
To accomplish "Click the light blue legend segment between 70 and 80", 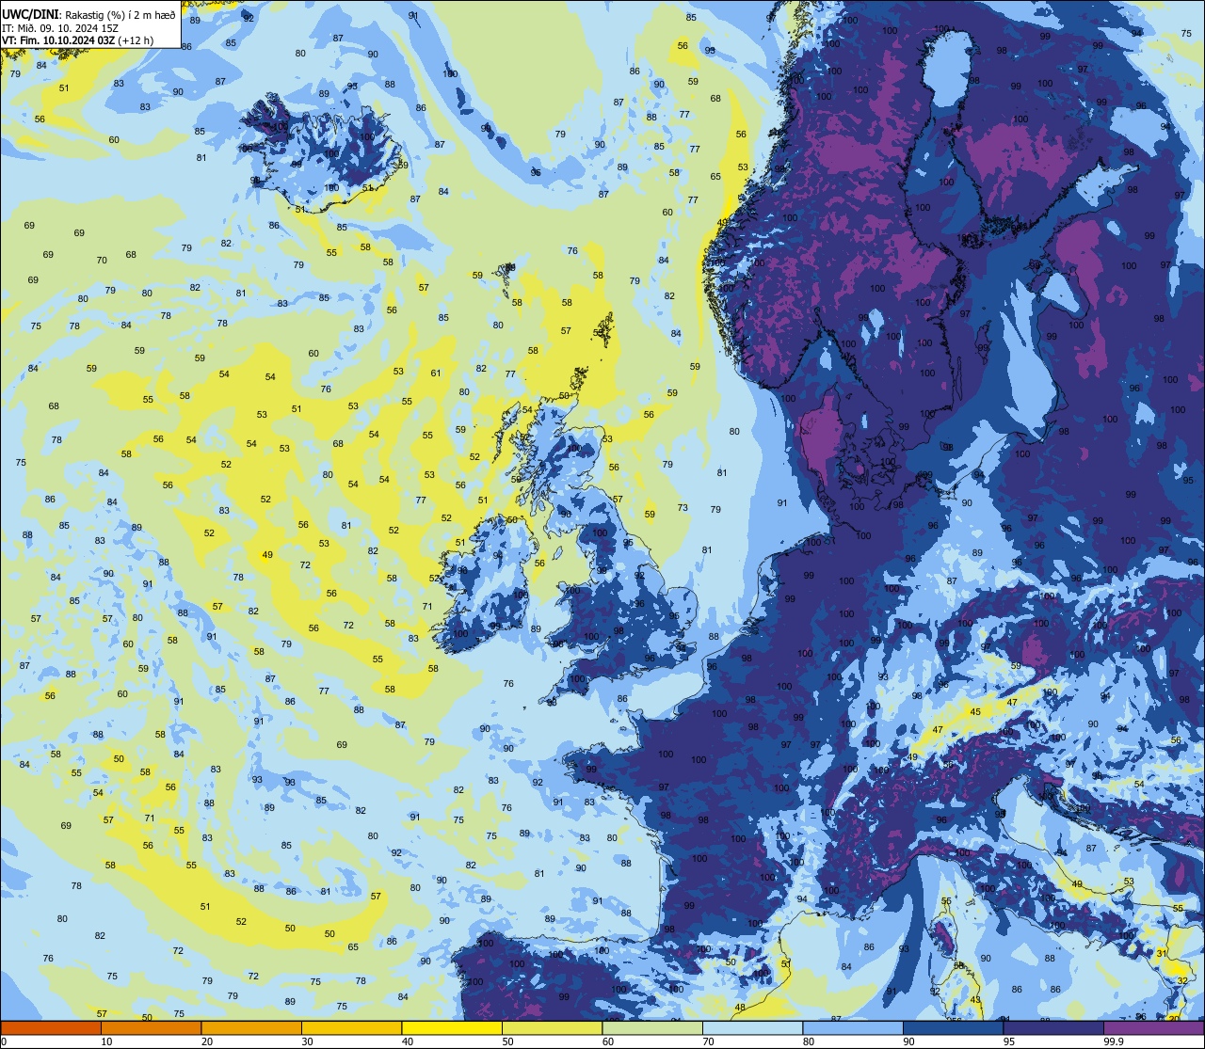I will click(x=752, y=1027).
